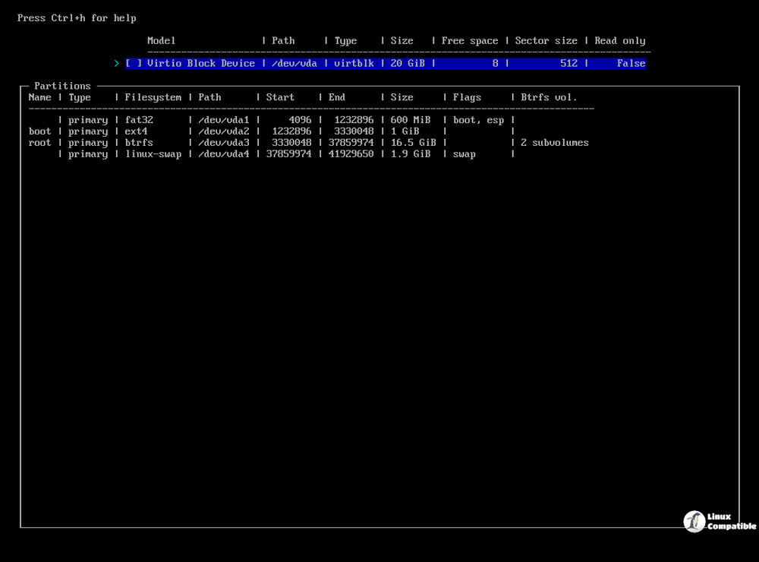Click the Model column header
Screen dimensions: 759x562
click(x=161, y=40)
